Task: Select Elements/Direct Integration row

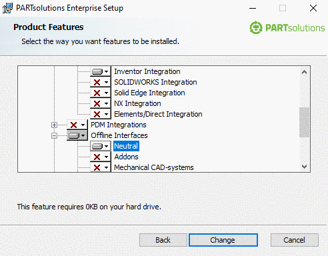Action: tap(158, 114)
